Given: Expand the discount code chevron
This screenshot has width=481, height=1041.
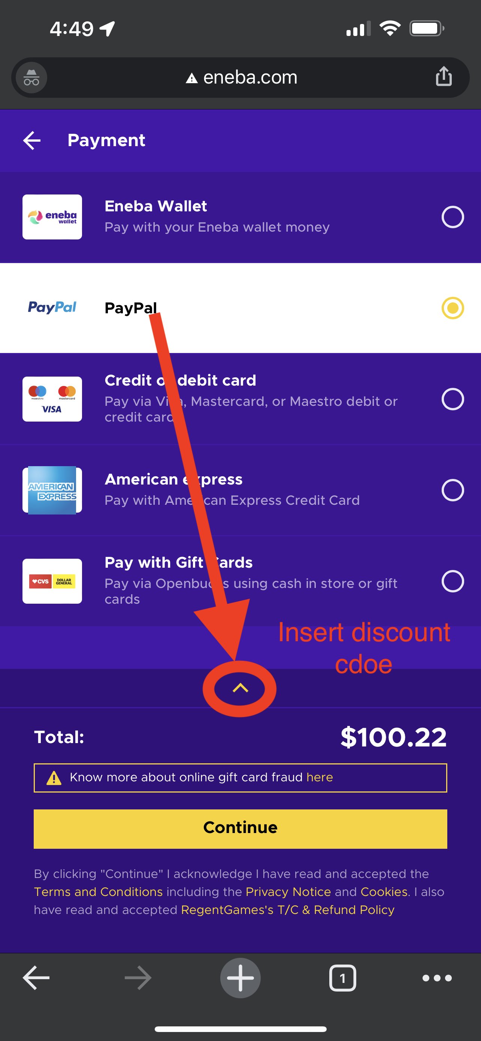Looking at the screenshot, I should [x=240, y=688].
